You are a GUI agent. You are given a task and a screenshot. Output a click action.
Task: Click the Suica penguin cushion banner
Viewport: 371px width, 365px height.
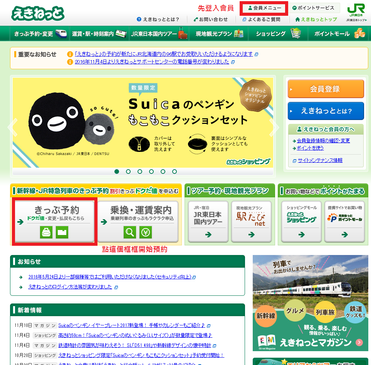[143, 123]
